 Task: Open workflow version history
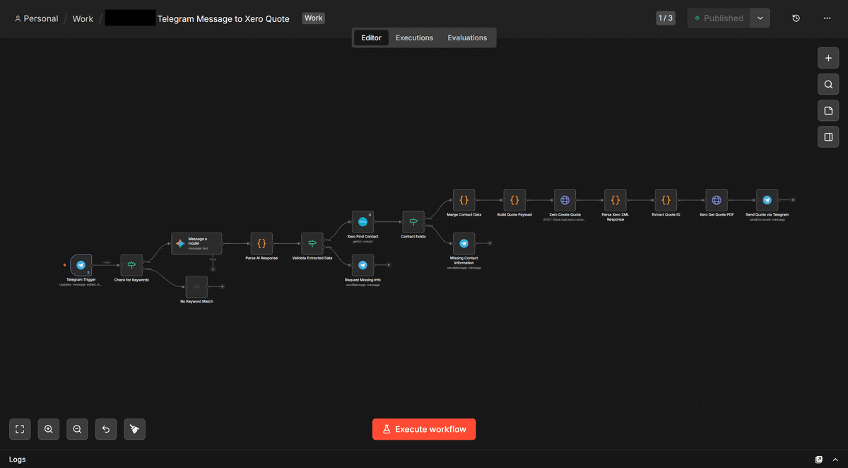pos(796,18)
